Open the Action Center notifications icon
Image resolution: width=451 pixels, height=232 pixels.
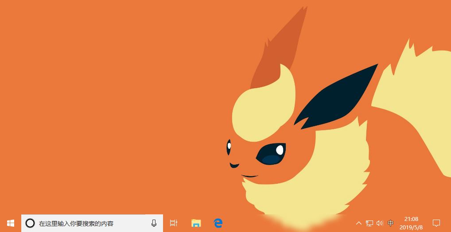pos(436,223)
